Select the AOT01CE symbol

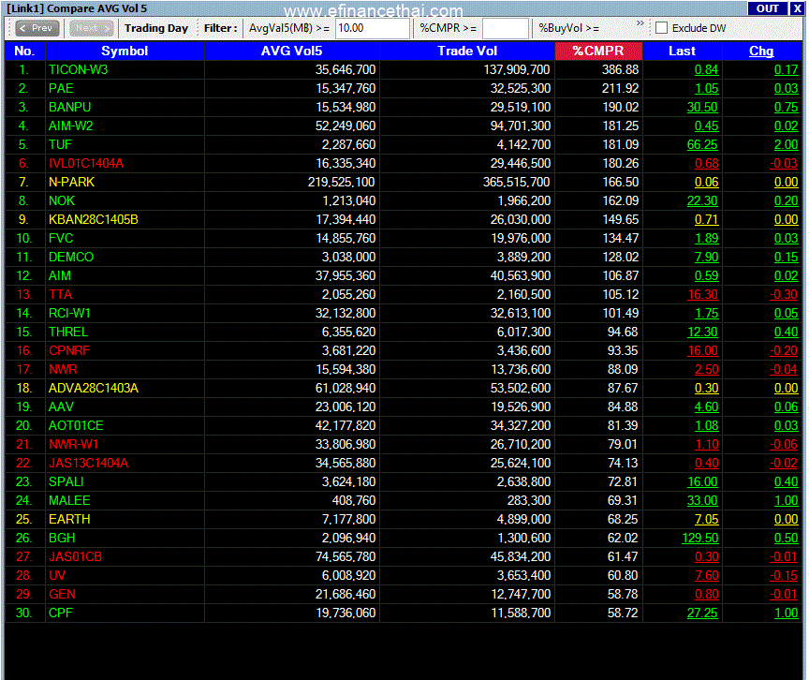point(76,425)
